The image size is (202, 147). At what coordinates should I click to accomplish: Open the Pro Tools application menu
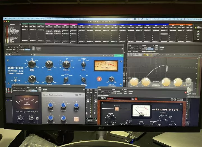coord(12,18)
